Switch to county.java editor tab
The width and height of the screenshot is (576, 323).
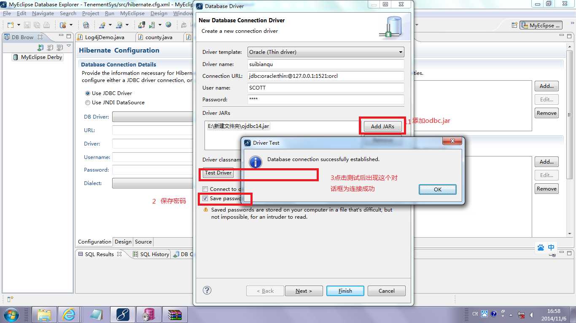(159, 37)
